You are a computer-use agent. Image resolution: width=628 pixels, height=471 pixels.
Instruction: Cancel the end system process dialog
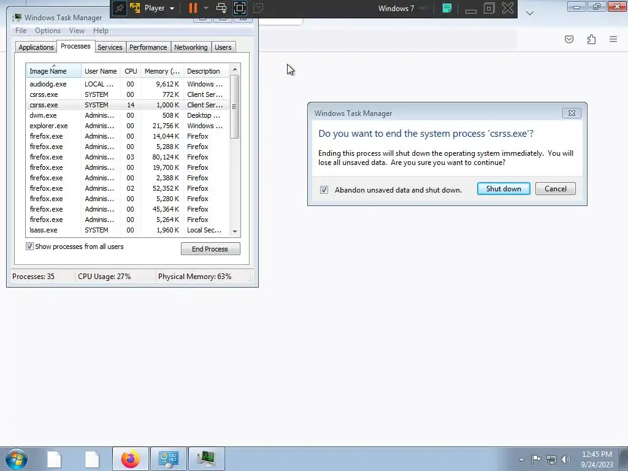pos(555,189)
